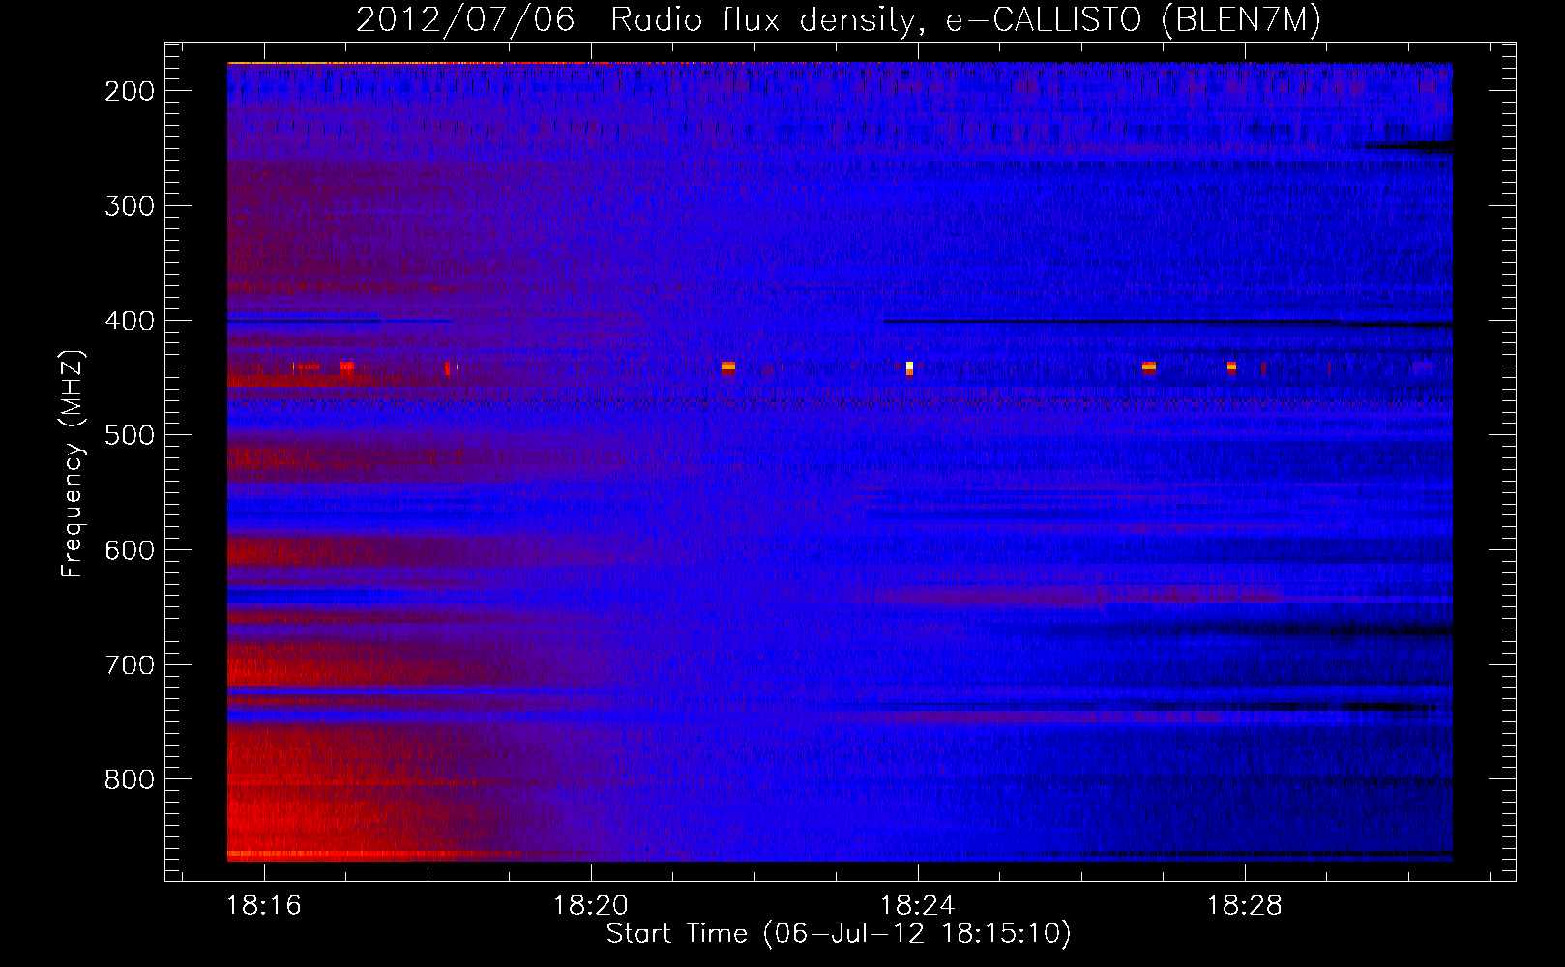Click the 18:20 time tick label
The image size is (1565, 967).
click(590, 905)
